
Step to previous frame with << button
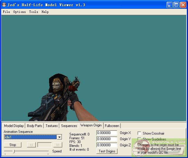point(31,145)
